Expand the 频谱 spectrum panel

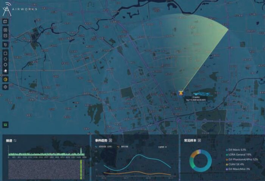click(x=15, y=140)
